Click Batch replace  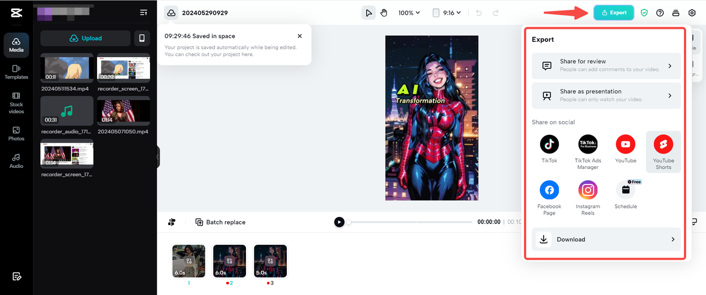220,222
